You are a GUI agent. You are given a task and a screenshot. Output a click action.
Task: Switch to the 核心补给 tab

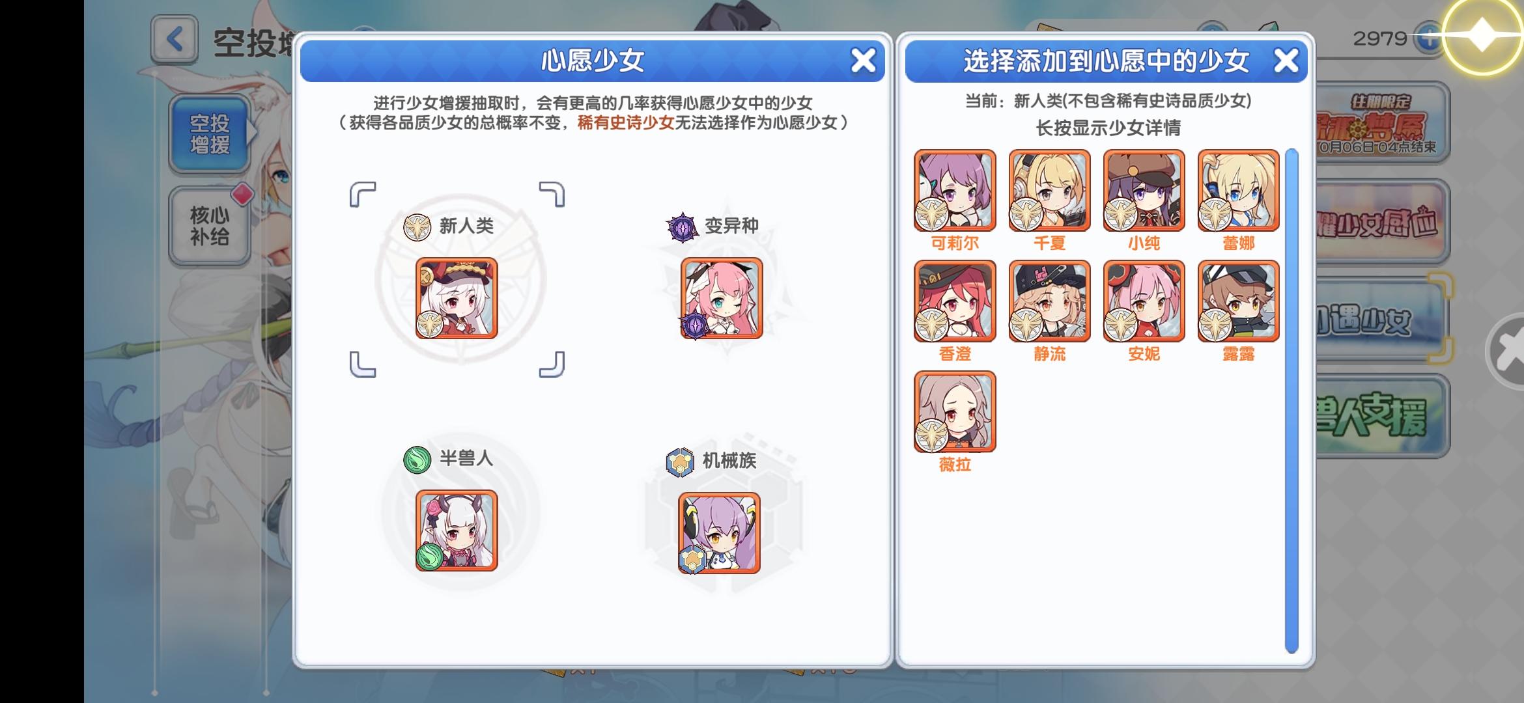pos(210,226)
